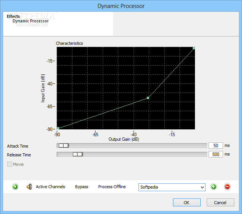Select Effects root tree item
The image size is (242, 214).
pyautogui.click(x=13, y=16)
